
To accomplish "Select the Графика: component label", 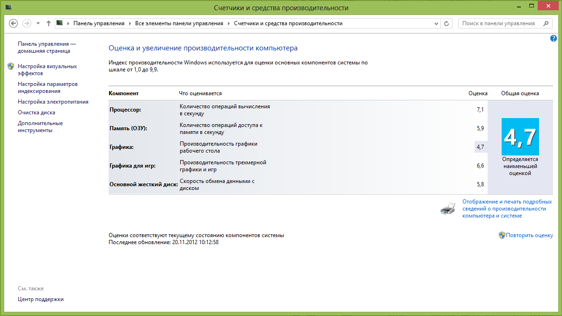I will pos(121,147).
